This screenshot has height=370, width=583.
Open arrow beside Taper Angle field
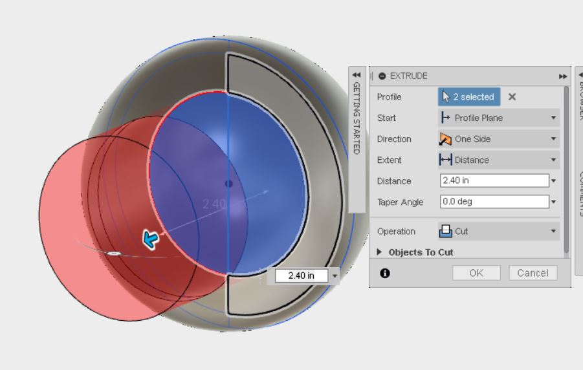coord(554,202)
